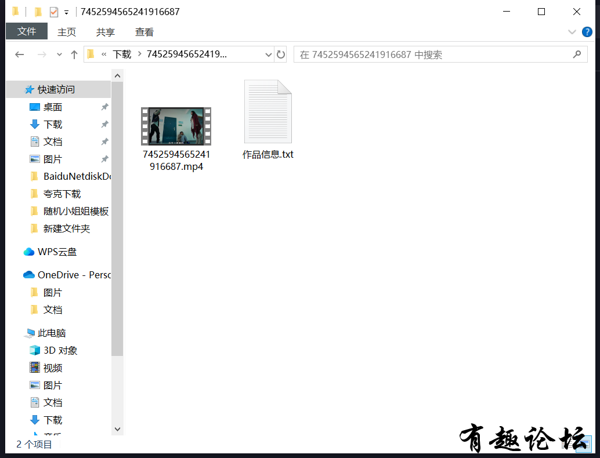This screenshot has width=600, height=458.
Task: Select the 7452594565241916687.mp4 video thumbnail
Action: [x=176, y=126]
